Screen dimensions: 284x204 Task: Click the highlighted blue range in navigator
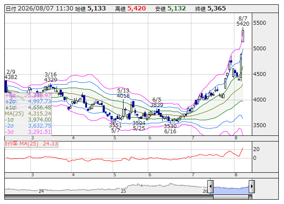click(231, 190)
